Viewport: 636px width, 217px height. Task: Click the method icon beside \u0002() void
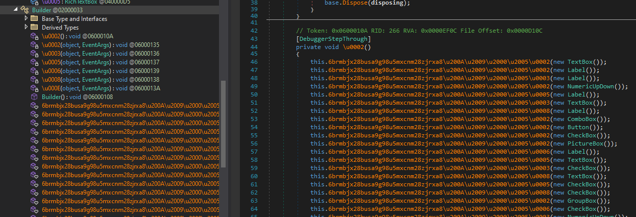(x=34, y=36)
